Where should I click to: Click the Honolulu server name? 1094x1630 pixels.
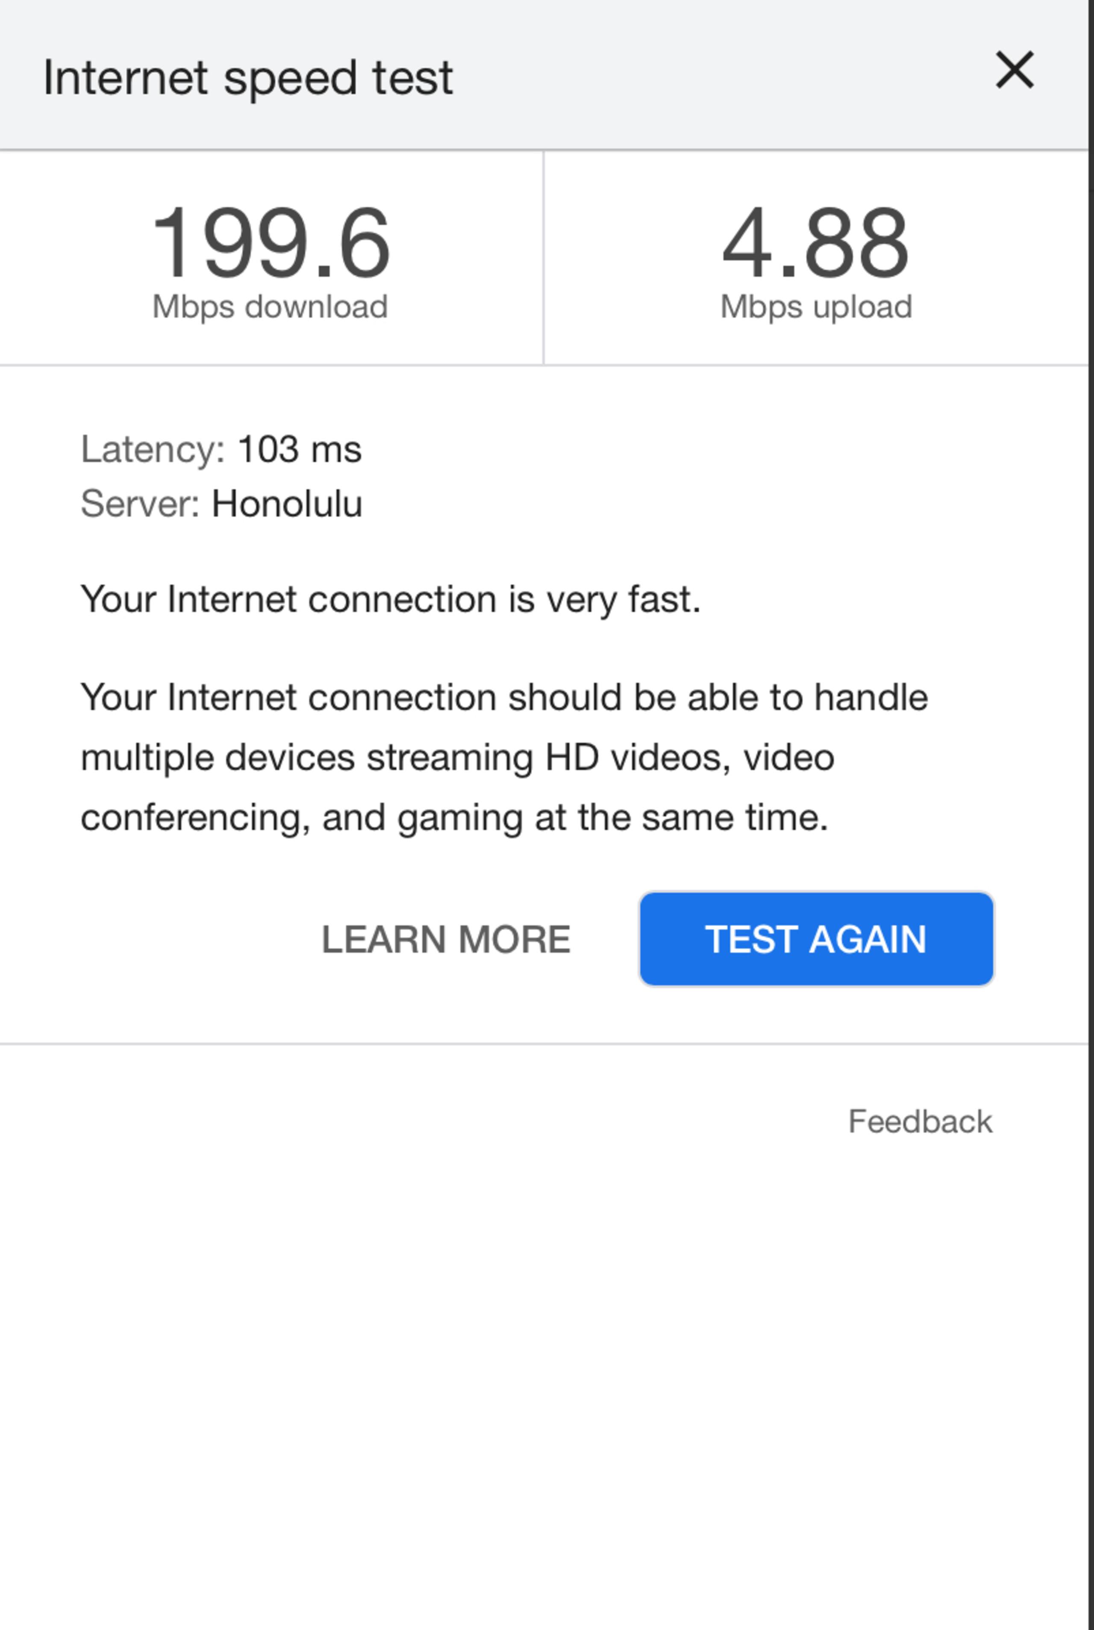(x=287, y=503)
